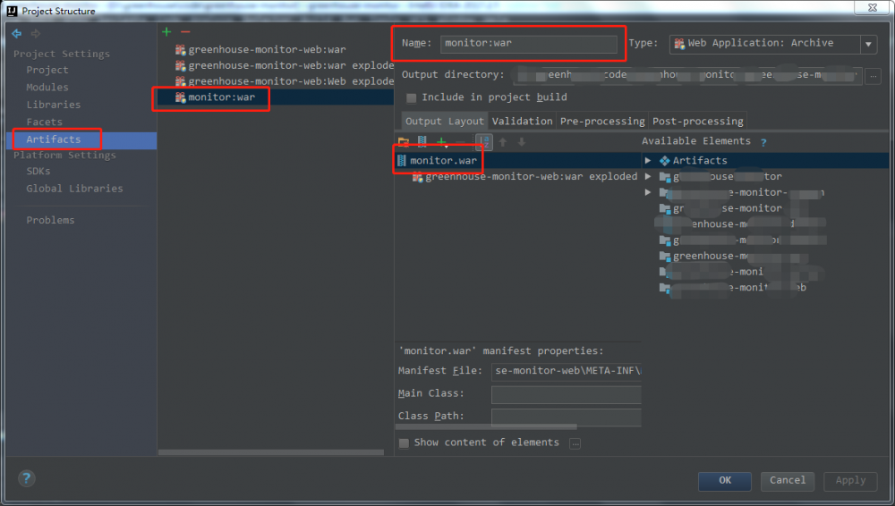Expand the second module in Available Elements
895x506 pixels.
click(648, 192)
